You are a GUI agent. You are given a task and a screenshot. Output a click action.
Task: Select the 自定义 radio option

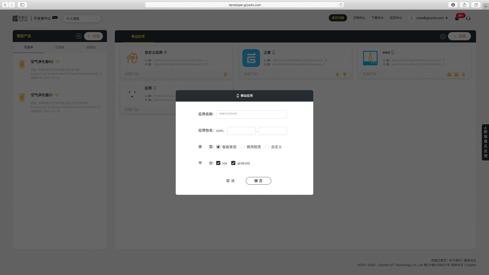pos(267,147)
